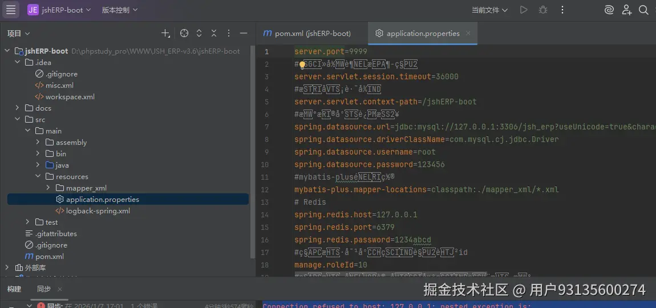Click the JE project badge icon
This screenshot has width=656, height=308.
pyautogui.click(x=33, y=10)
